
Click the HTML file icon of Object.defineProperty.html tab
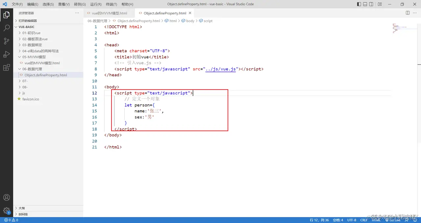(140, 13)
